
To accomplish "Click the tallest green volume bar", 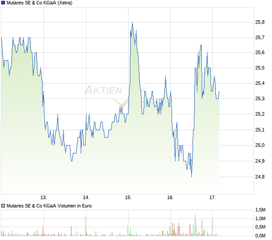I will click(x=195, y=225).
